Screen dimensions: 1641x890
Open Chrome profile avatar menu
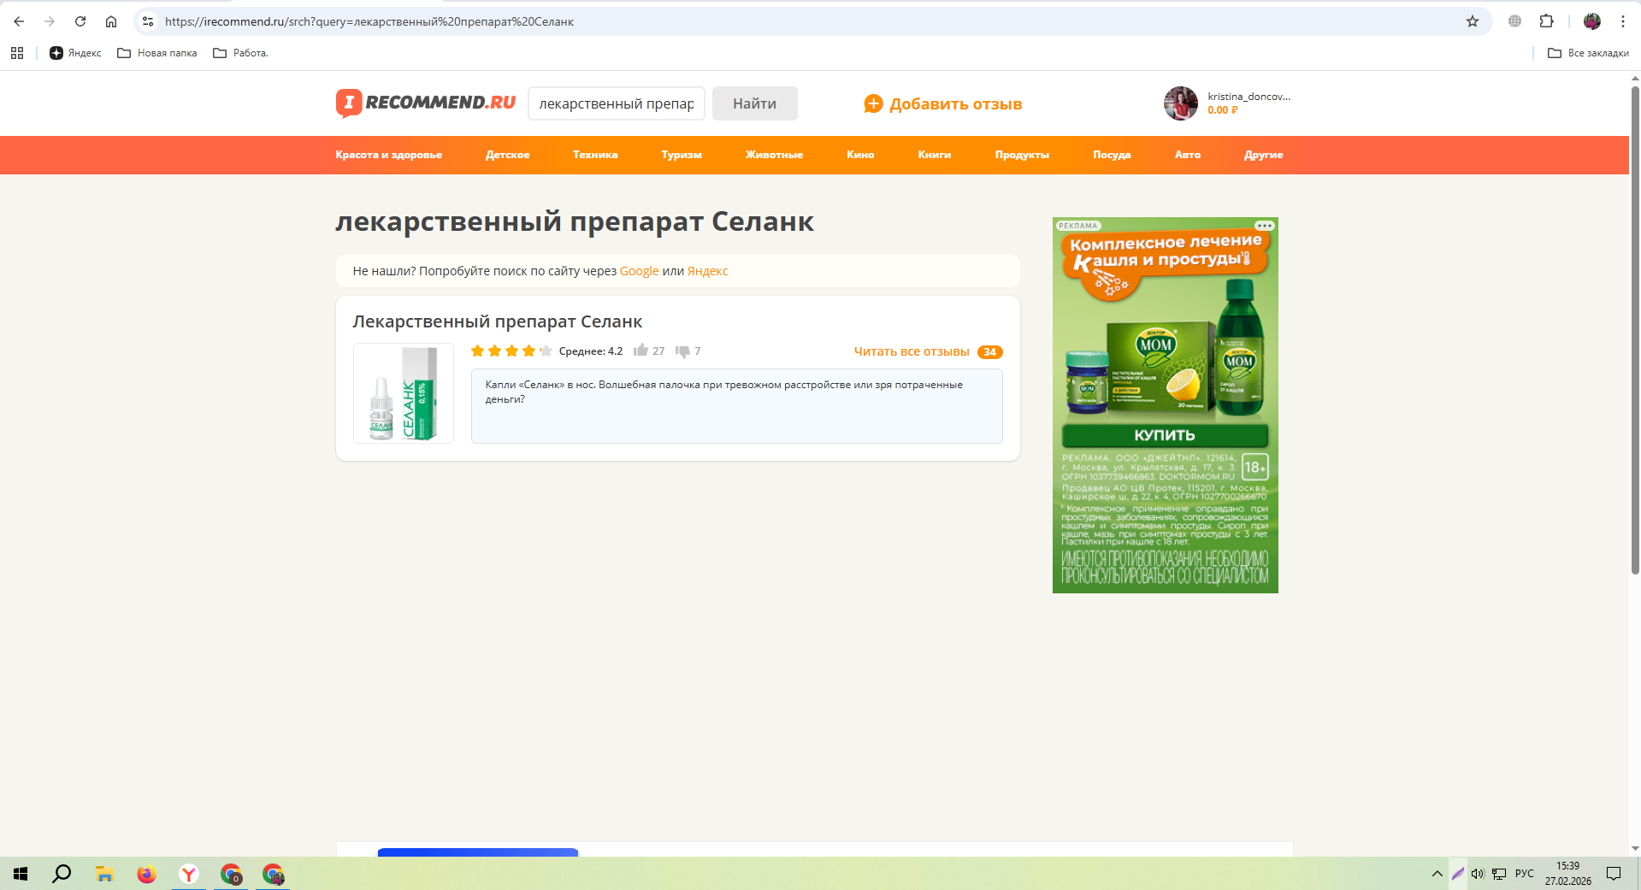(1592, 21)
